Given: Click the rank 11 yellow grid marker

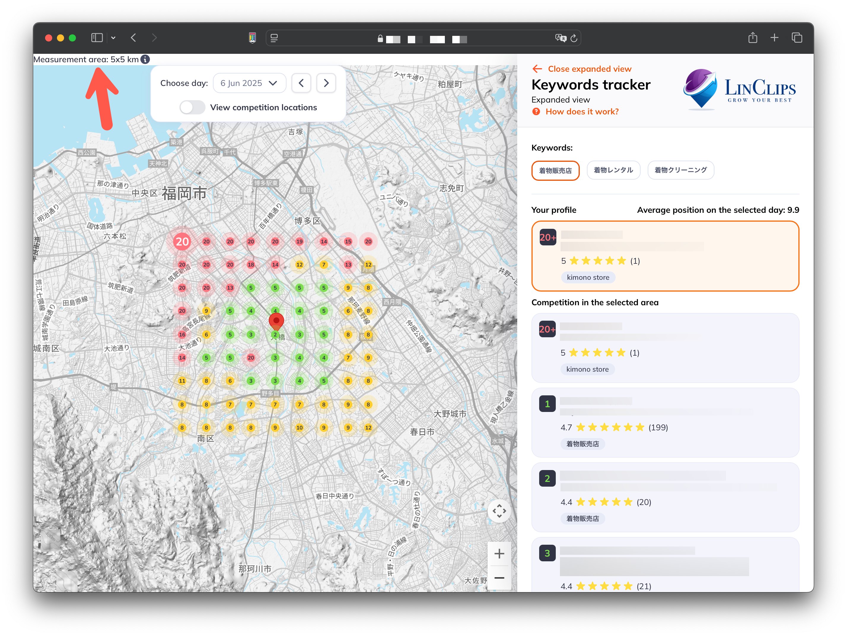Looking at the screenshot, I should tap(182, 381).
